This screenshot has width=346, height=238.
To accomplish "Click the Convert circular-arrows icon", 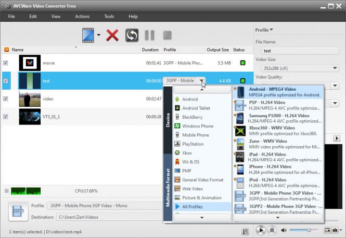I will click(x=132, y=35).
